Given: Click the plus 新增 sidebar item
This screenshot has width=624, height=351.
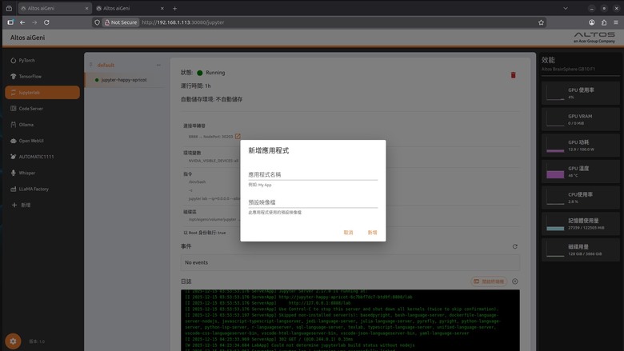Looking at the screenshot, I should click(x=42, y=205).
